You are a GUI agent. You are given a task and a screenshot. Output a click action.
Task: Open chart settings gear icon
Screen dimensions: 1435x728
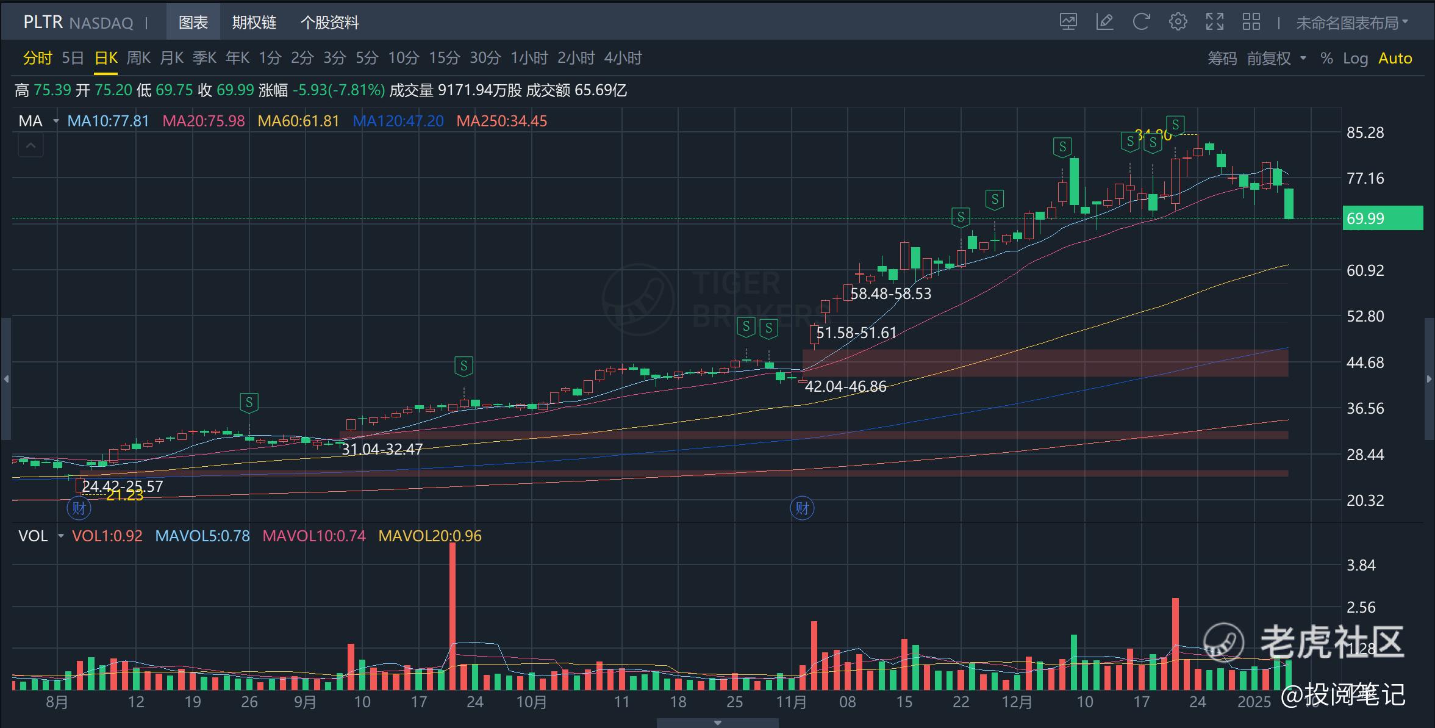pyautogui.click(x=1178, y=23)
